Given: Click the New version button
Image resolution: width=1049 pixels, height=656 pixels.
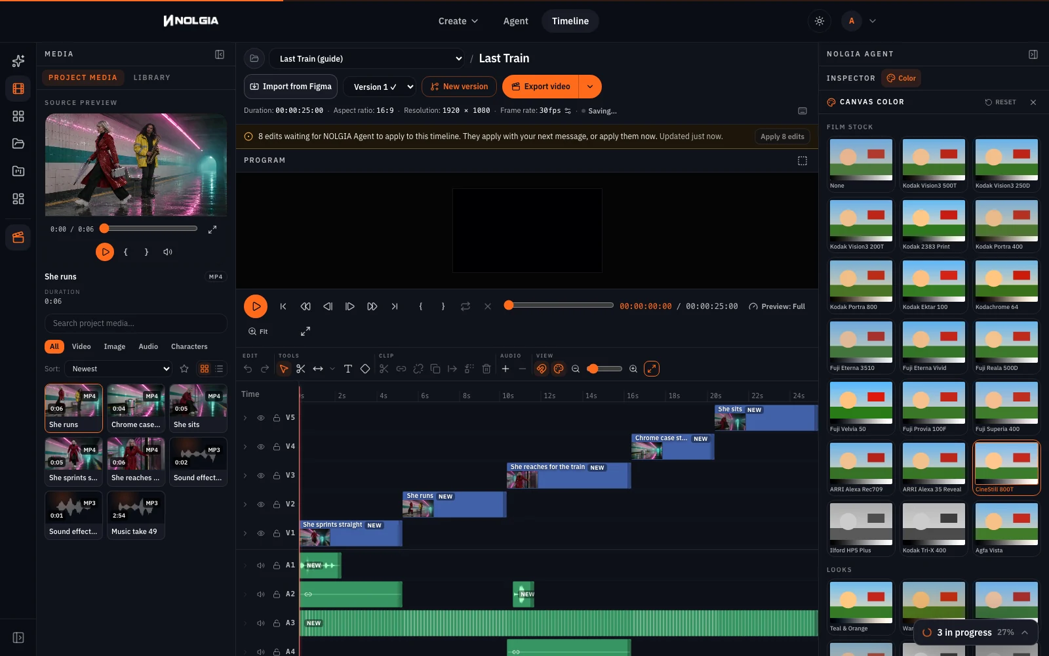Looking at the screenshot, I should click(x=459, y=87).
